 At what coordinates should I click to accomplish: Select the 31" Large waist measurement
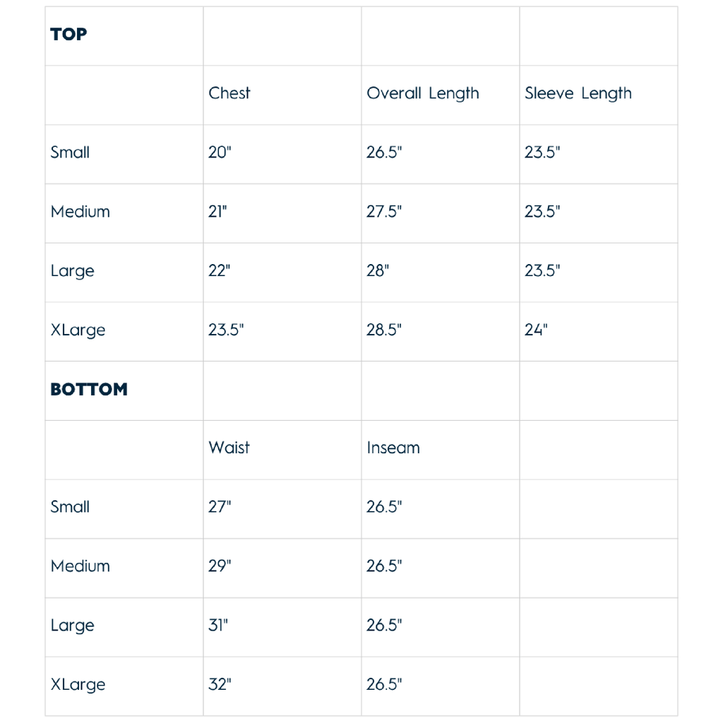(218, 626)
